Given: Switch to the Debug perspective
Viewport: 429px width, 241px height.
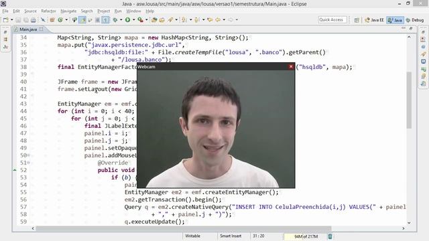Looking at the screenshot, I should [415, 20].
